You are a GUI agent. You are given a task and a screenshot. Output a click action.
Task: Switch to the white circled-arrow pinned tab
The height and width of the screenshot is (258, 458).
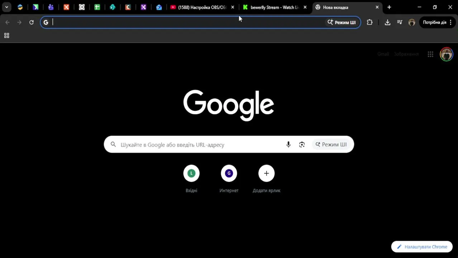pyautogui.click(x=82, y=7)
